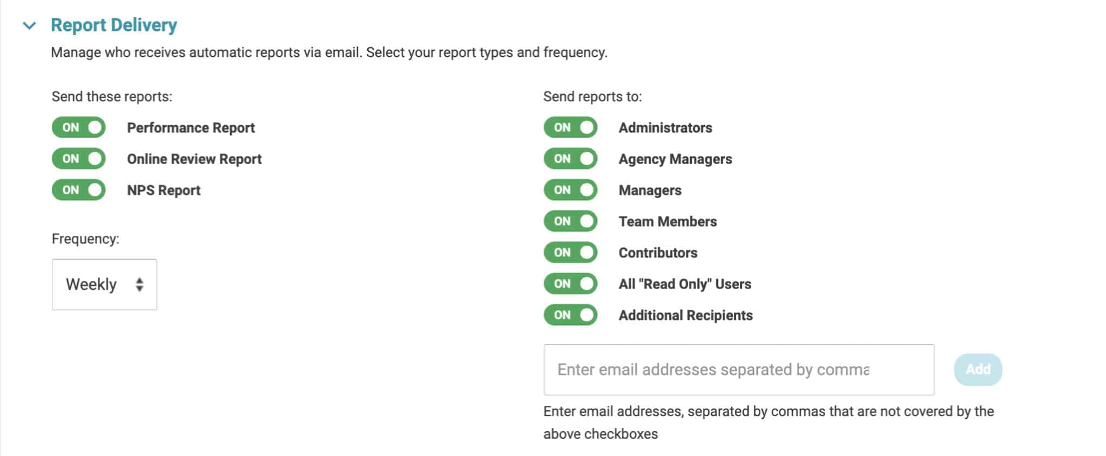Toggle the Team Members switch
1106x456 pixels.
click(571, 221)
